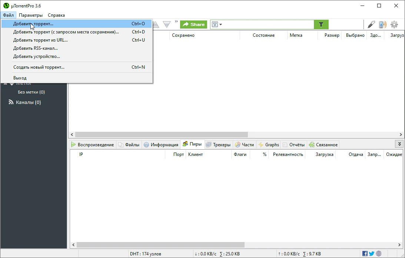The image size is (405, 258).
Task: Open the search filter type dropdown
Action: click(217, 25)
